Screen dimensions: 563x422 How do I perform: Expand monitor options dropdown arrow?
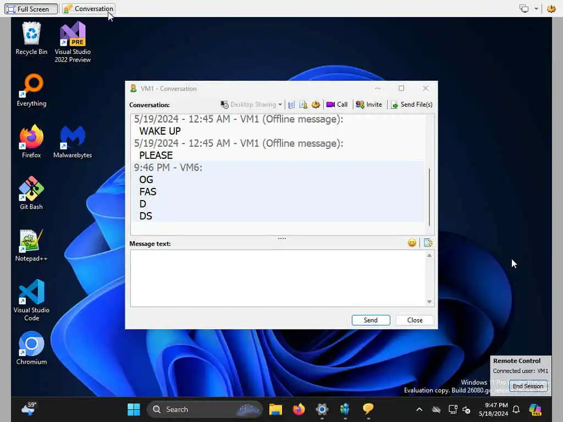click(x=536, y=9)
